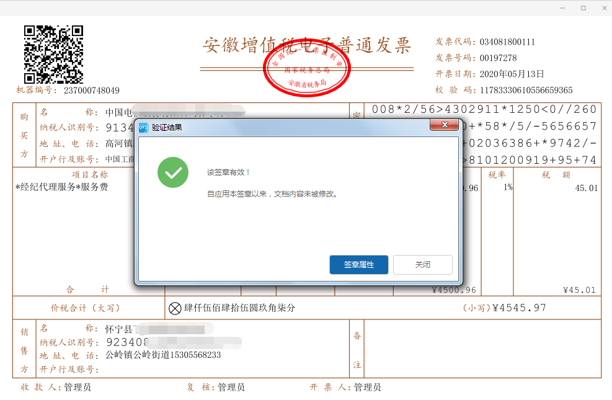Close the main viewer window
The image size is (612, 400).
(x=604, y=8)
